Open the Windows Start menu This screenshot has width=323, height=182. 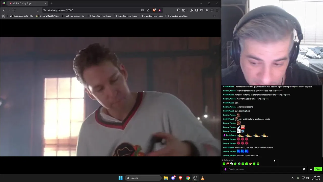point(120,178)
